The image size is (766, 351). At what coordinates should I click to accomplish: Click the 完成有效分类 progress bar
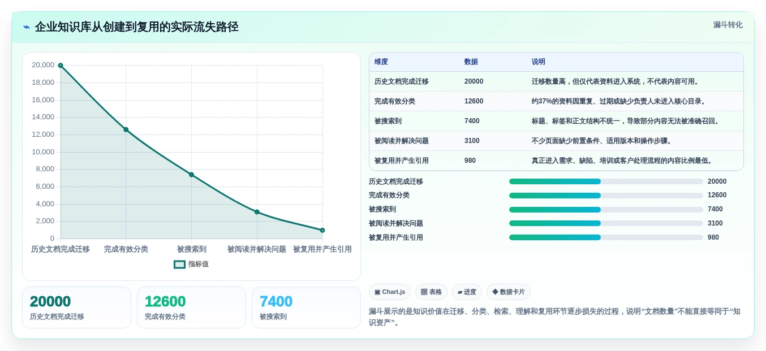click(606, 196)
